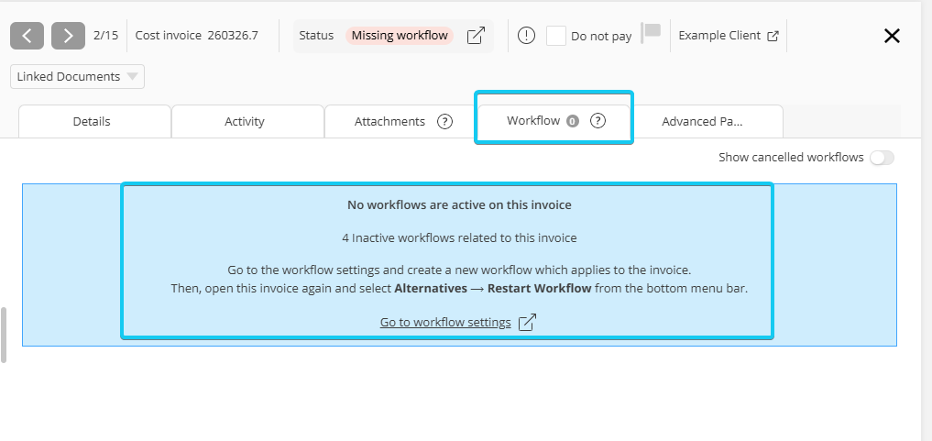This screenshot has height=441, width=932.
Task: Click the Workflow count badge
Action: click(573, 121)
